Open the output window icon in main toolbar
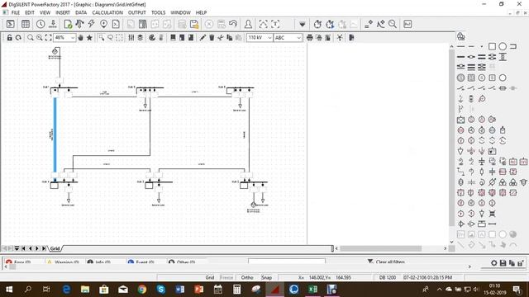Screen dimensions: 529x297 pyautogui.click(x=11, y=24)
